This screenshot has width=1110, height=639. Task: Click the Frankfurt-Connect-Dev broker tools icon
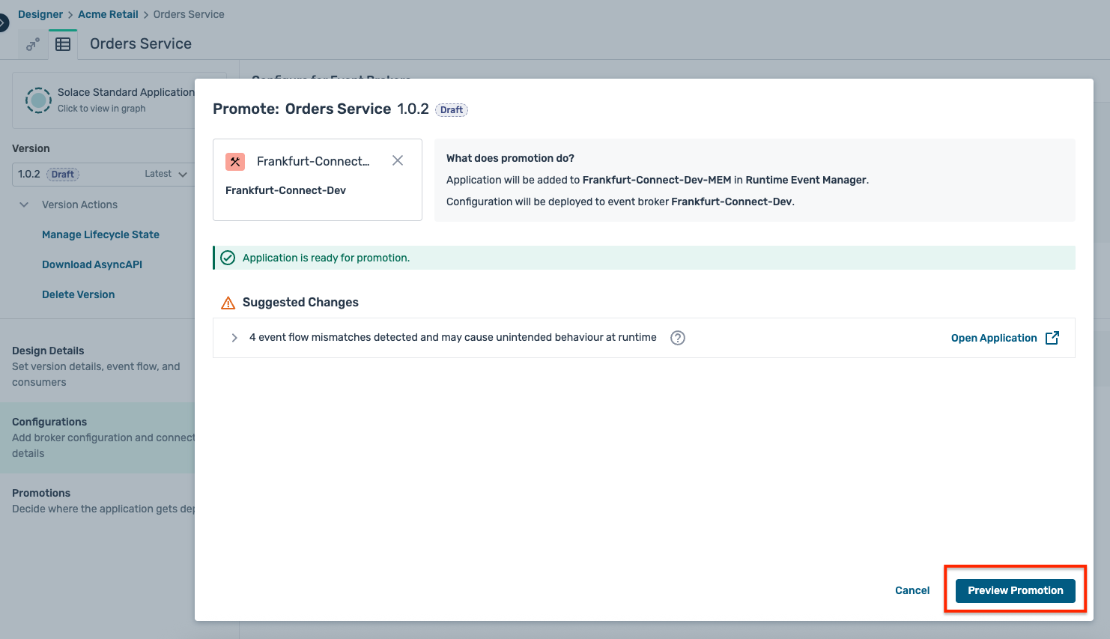234,161
